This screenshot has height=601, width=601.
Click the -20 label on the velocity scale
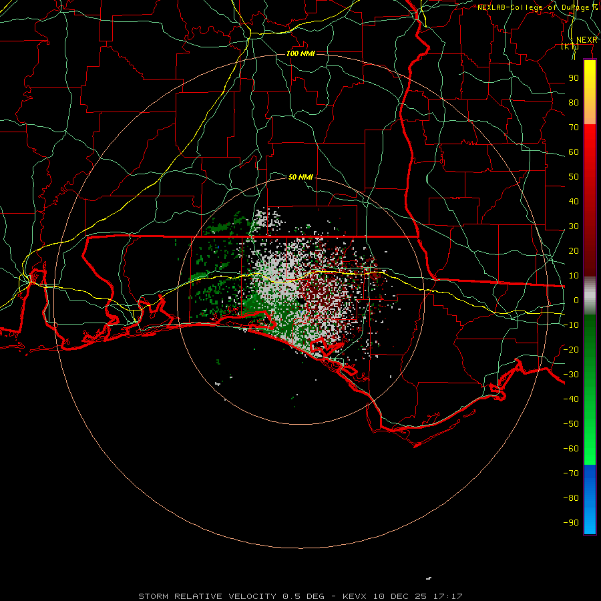tap(571, 349)
